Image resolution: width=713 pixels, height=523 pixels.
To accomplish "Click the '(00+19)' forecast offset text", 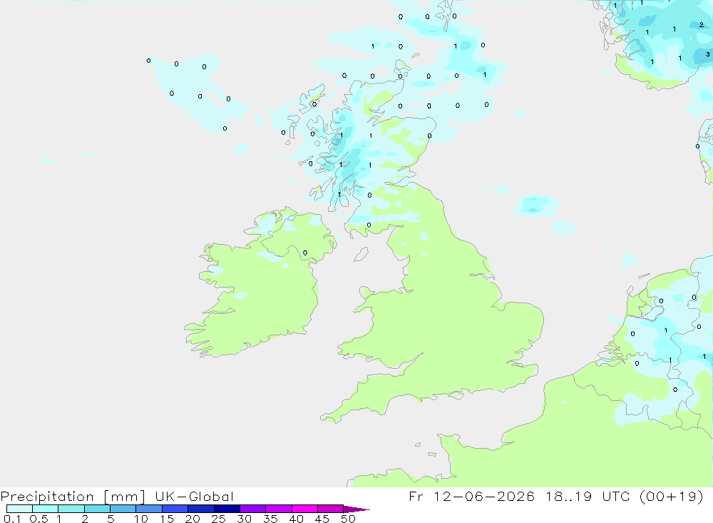I will (671, 496).
